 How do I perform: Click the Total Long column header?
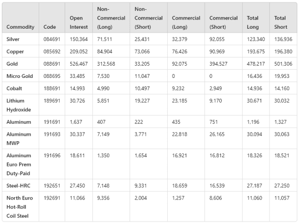click(x=252, y=22)
